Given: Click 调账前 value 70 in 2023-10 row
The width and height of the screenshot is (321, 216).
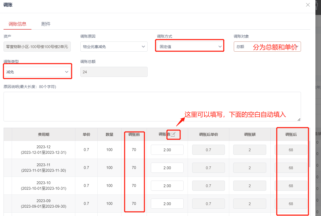Looking at the screenshot, I should [134, 186].
